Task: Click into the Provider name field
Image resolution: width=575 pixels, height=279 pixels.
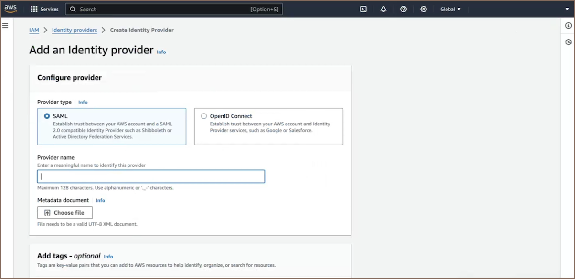Action: coord(151,176)
